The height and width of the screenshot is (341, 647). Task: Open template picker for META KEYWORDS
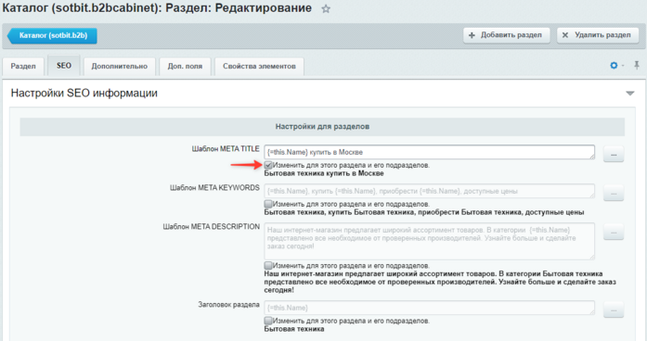point(614,193)
